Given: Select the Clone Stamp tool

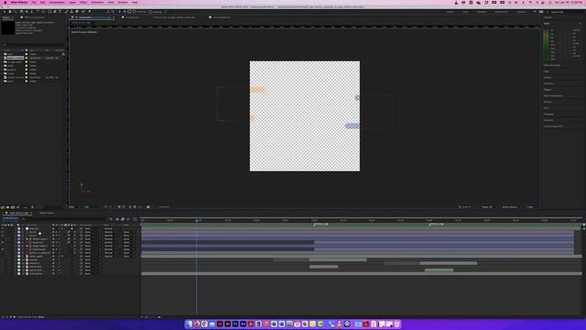Looking at the screenshot, I should click(71, 12).
